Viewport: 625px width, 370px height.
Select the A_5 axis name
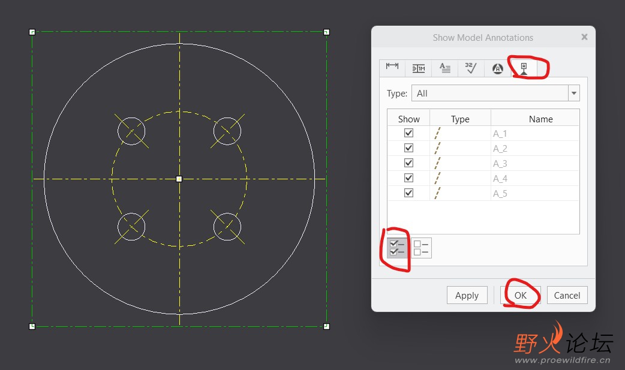tap(500, 194)
